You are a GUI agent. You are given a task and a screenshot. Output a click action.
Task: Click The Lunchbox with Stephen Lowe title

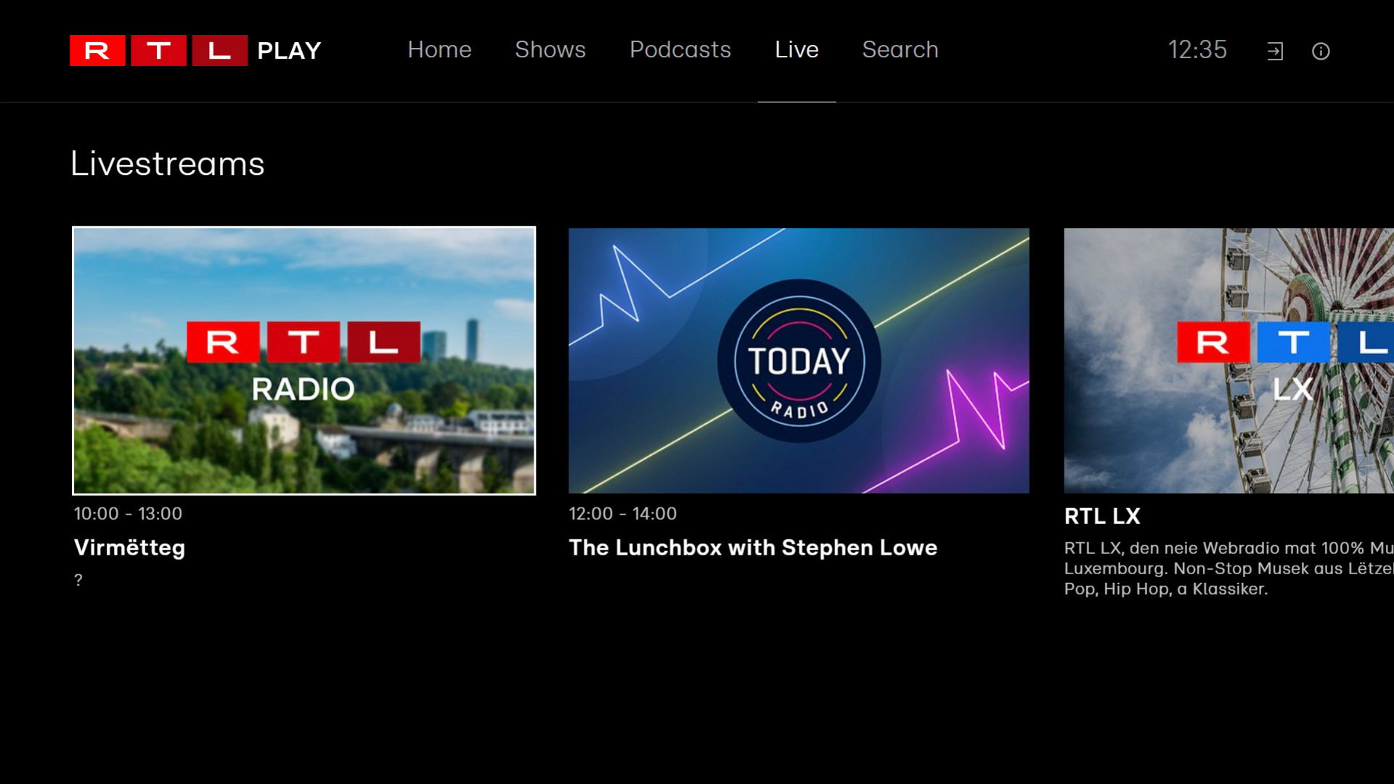(x=753, y=547)
